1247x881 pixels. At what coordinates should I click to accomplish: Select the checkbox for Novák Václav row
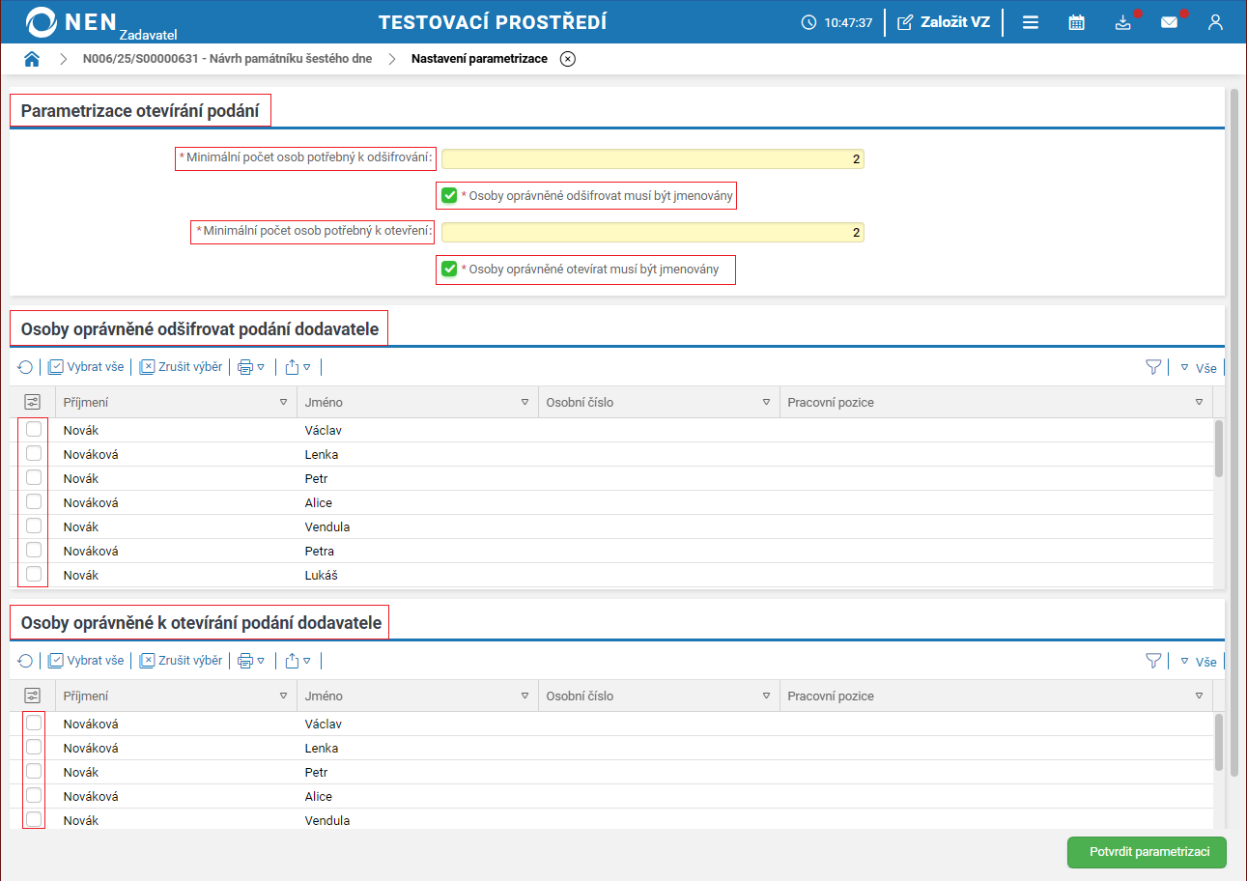point(34,430)
